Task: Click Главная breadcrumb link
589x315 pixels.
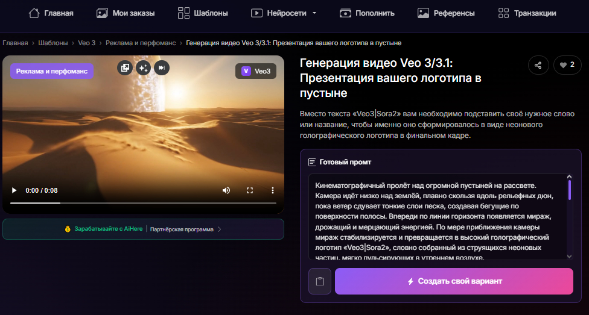Action: [16, 43]
